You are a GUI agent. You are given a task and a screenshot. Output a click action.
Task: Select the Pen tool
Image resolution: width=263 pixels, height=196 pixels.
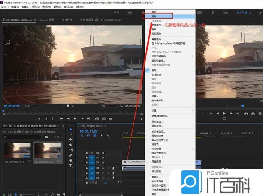tap(71, 155)
